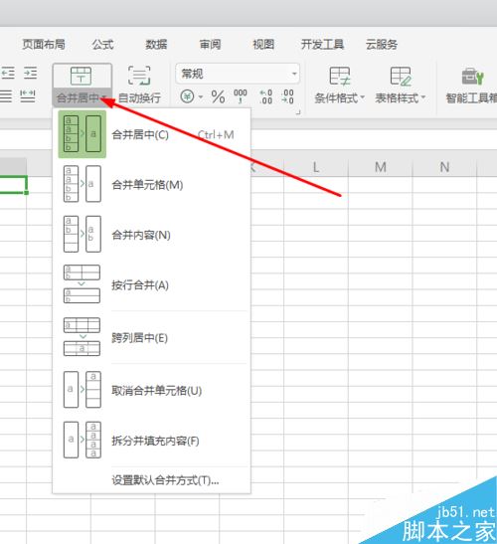Expand the 表格样式 dropdown arrow
Image resolution: width=497 pixels, height=544 pixels.
click(423, 97)
